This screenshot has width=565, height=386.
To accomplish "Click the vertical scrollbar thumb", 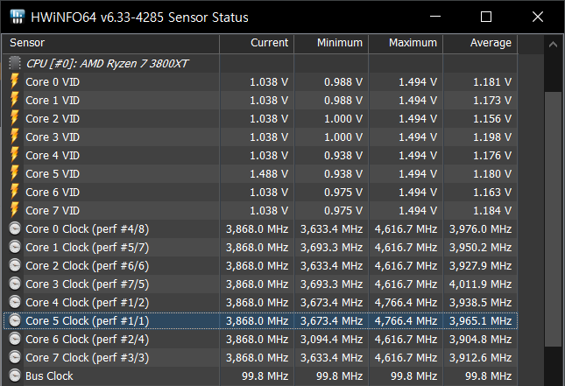I will pyautogui.click(x=553, y=219).
